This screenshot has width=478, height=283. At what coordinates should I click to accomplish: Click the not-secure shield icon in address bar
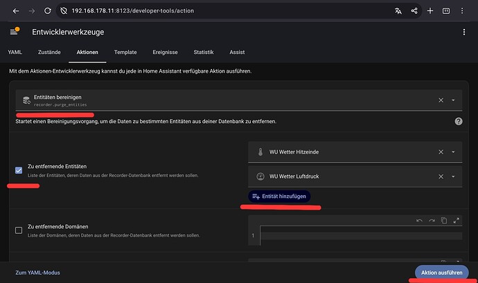pos(64,11)
